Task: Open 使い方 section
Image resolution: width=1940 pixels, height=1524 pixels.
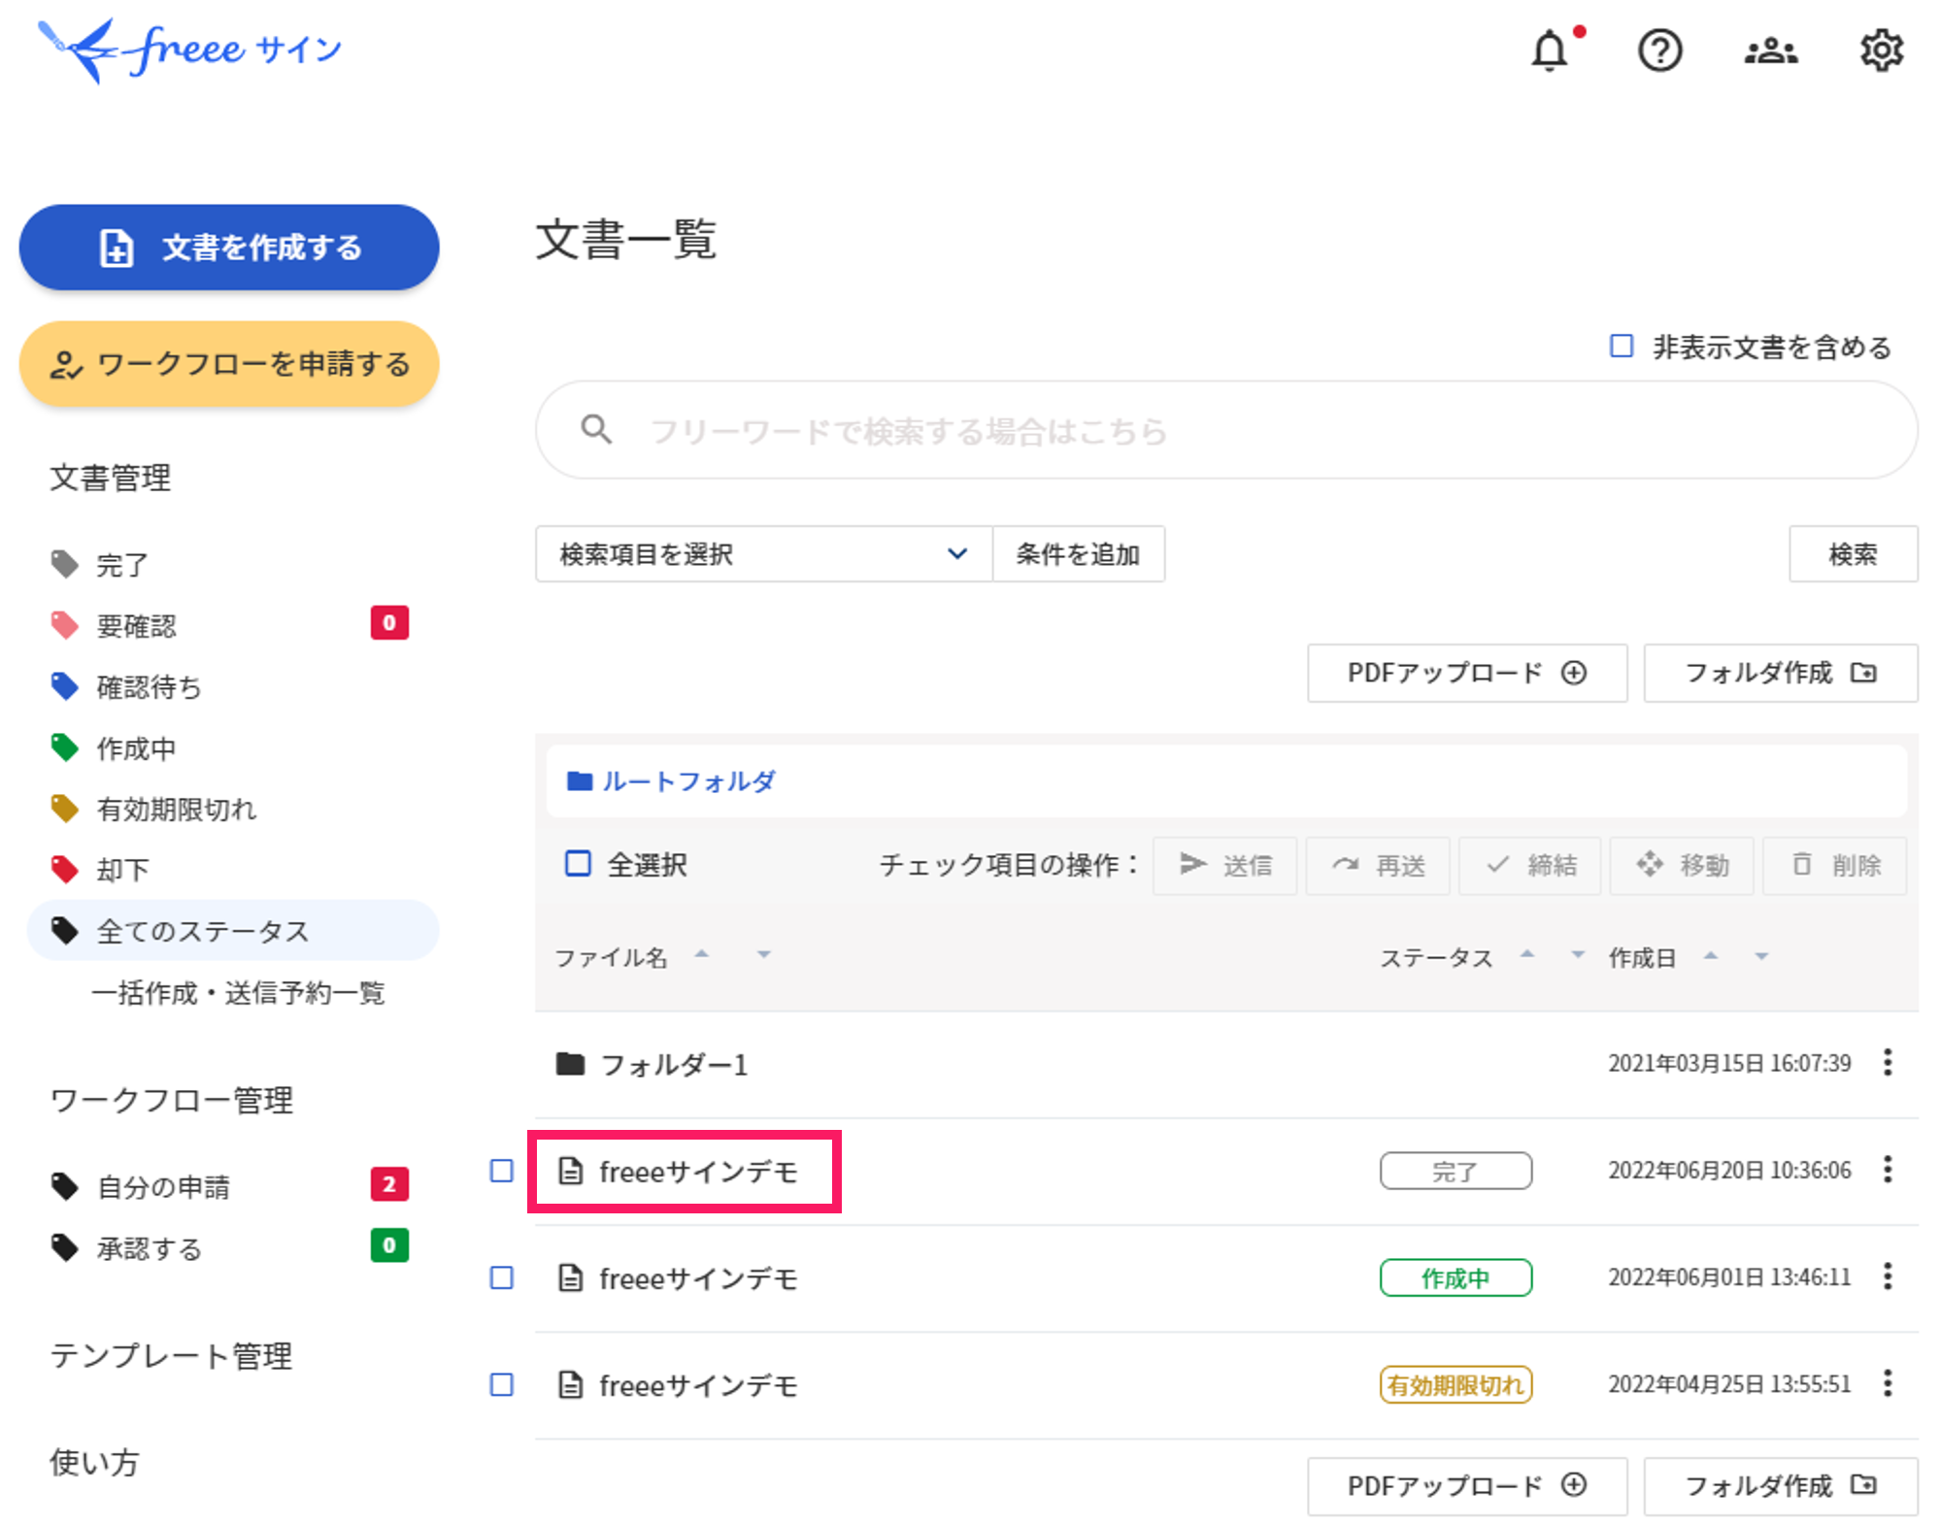Action: coord(94,1461)
